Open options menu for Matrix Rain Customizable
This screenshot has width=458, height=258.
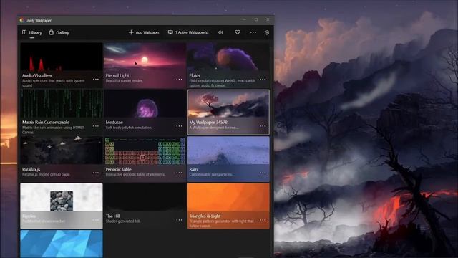96,126
